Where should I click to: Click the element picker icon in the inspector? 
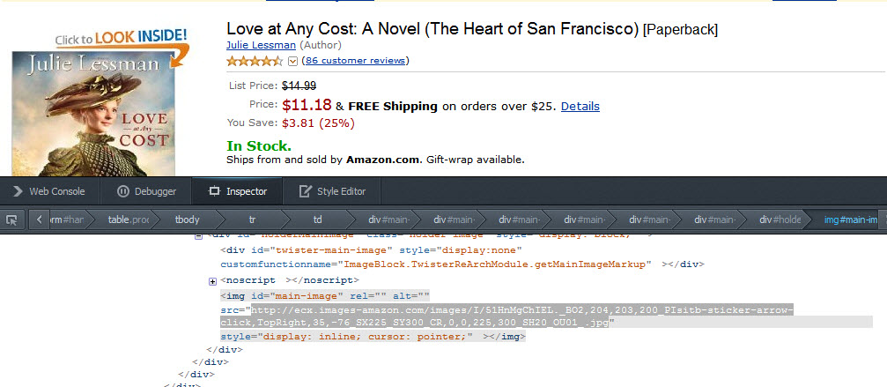tap(11, 220)
